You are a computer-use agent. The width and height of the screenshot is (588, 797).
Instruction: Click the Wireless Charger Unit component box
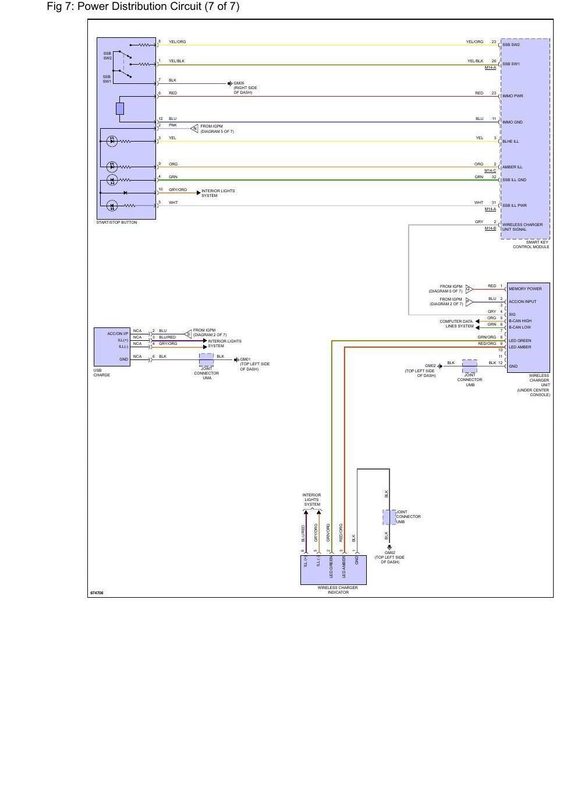click(x=528, y=327)
